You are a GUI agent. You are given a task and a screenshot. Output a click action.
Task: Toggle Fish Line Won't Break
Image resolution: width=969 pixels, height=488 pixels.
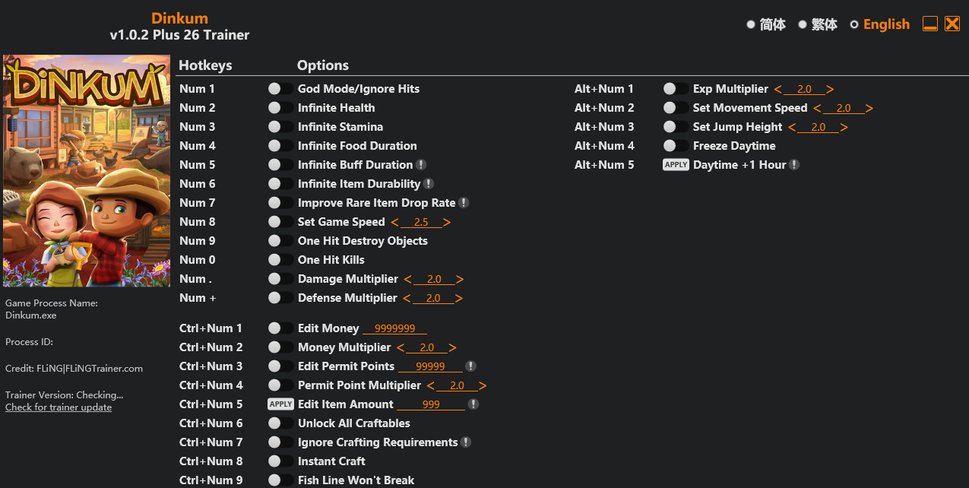coord(280,480)
